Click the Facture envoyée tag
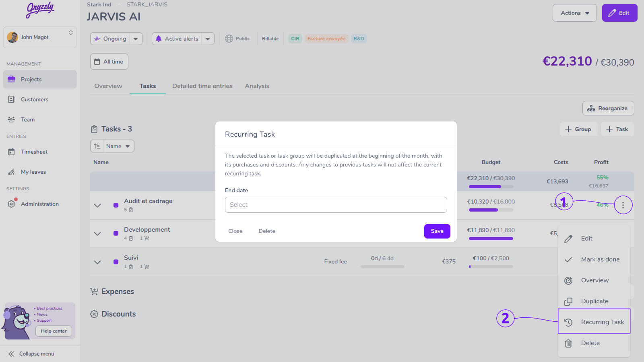This screenshot has height=362, width=644. [326, 39]
